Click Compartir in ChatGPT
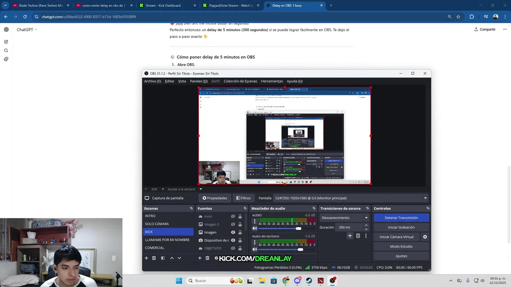Viewport: 511px width, 287px height. pyautogui.click(x=485, y=29)
